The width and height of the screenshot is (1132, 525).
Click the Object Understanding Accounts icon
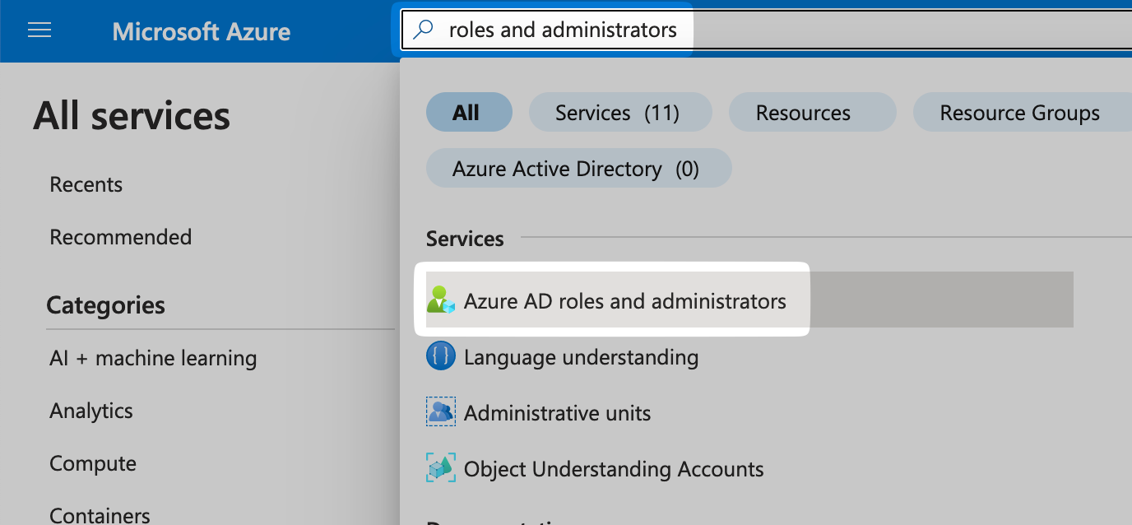(x=441, y=468)
